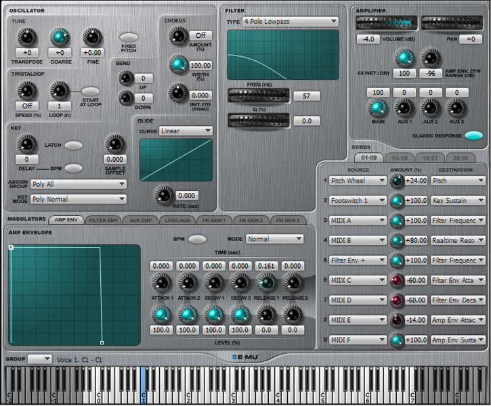Image resolution: width=491 pixels, height=406 pixels.
Task: Click the Aux 2 send knob
Action: click(431, 108)
